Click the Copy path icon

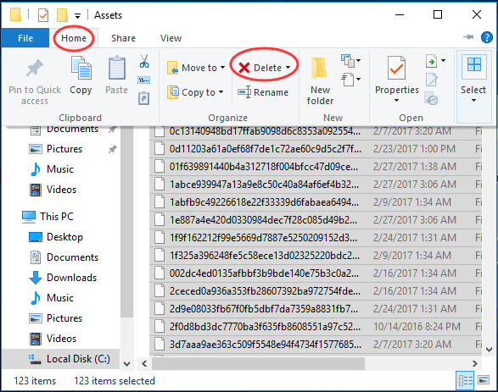tap(144, 80)
